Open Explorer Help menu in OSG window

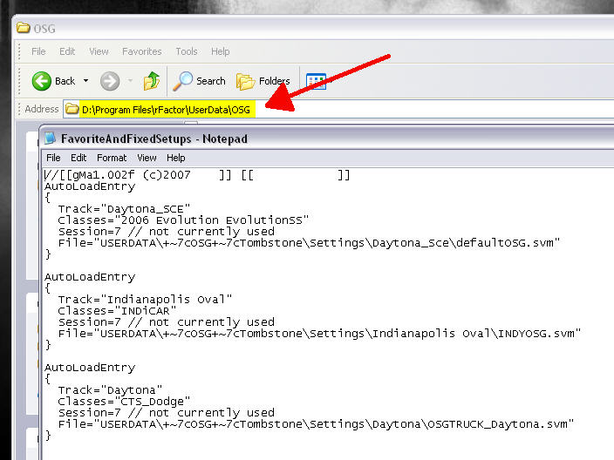(x=220, y=51)
